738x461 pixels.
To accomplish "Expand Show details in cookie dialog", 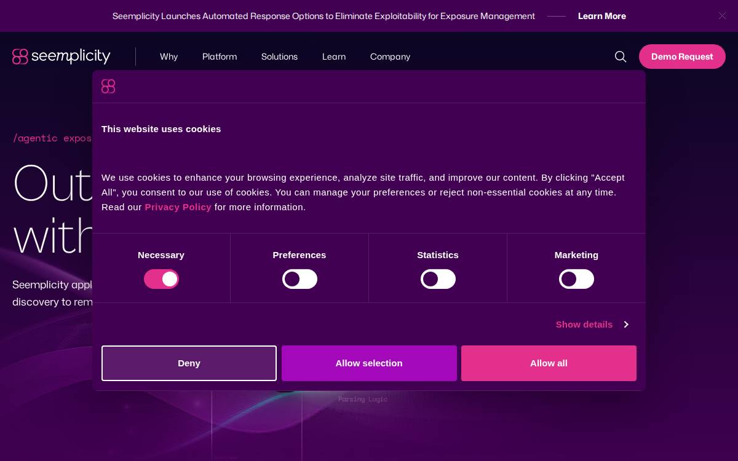I will pyautogui.click(x=592, y=325).
